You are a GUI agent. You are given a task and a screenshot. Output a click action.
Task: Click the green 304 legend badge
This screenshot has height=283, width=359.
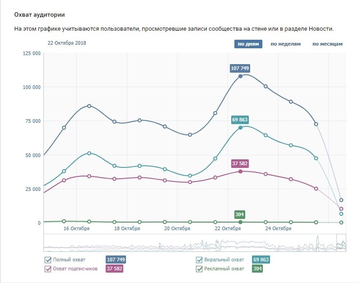pyautogui.click(x=258, y=269)
